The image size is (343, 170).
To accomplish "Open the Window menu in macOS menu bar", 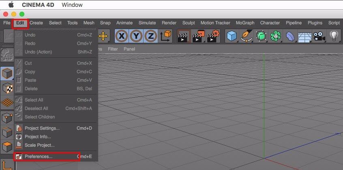I will (x=72, y=5).
